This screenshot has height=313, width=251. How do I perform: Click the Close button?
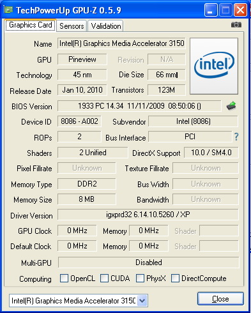pos(220,299)
